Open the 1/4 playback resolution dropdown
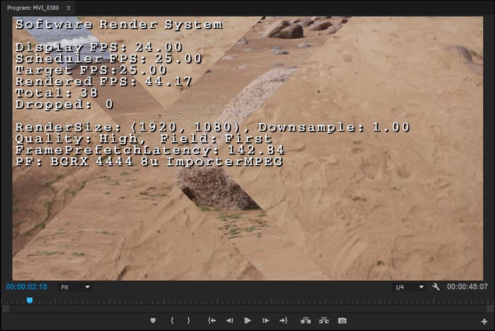Screen dimensions: 495x331 point(409,287)
